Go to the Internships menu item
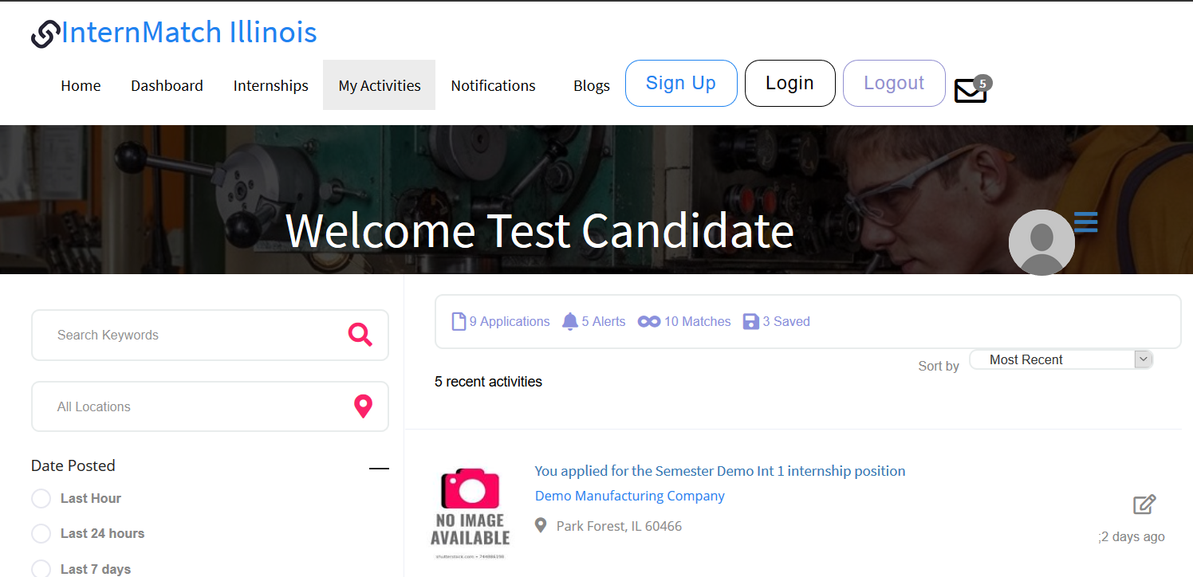Viewport: 1193px width, 577px height. pos(270,85)
